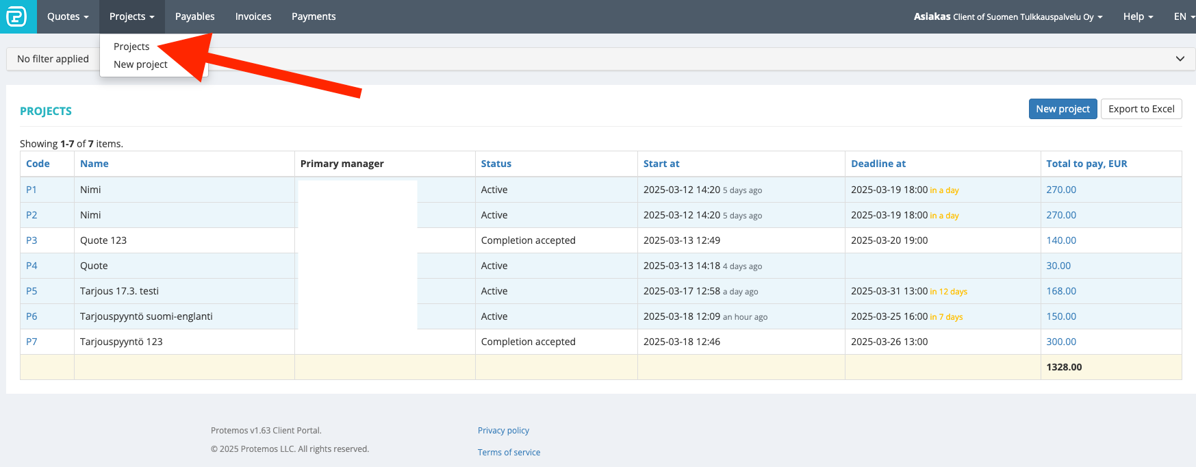The width and height of the screenshot is (1196, 467).
Task: Open the Privacy policy link
Action: pyautogui.click(x=503, y=431)
